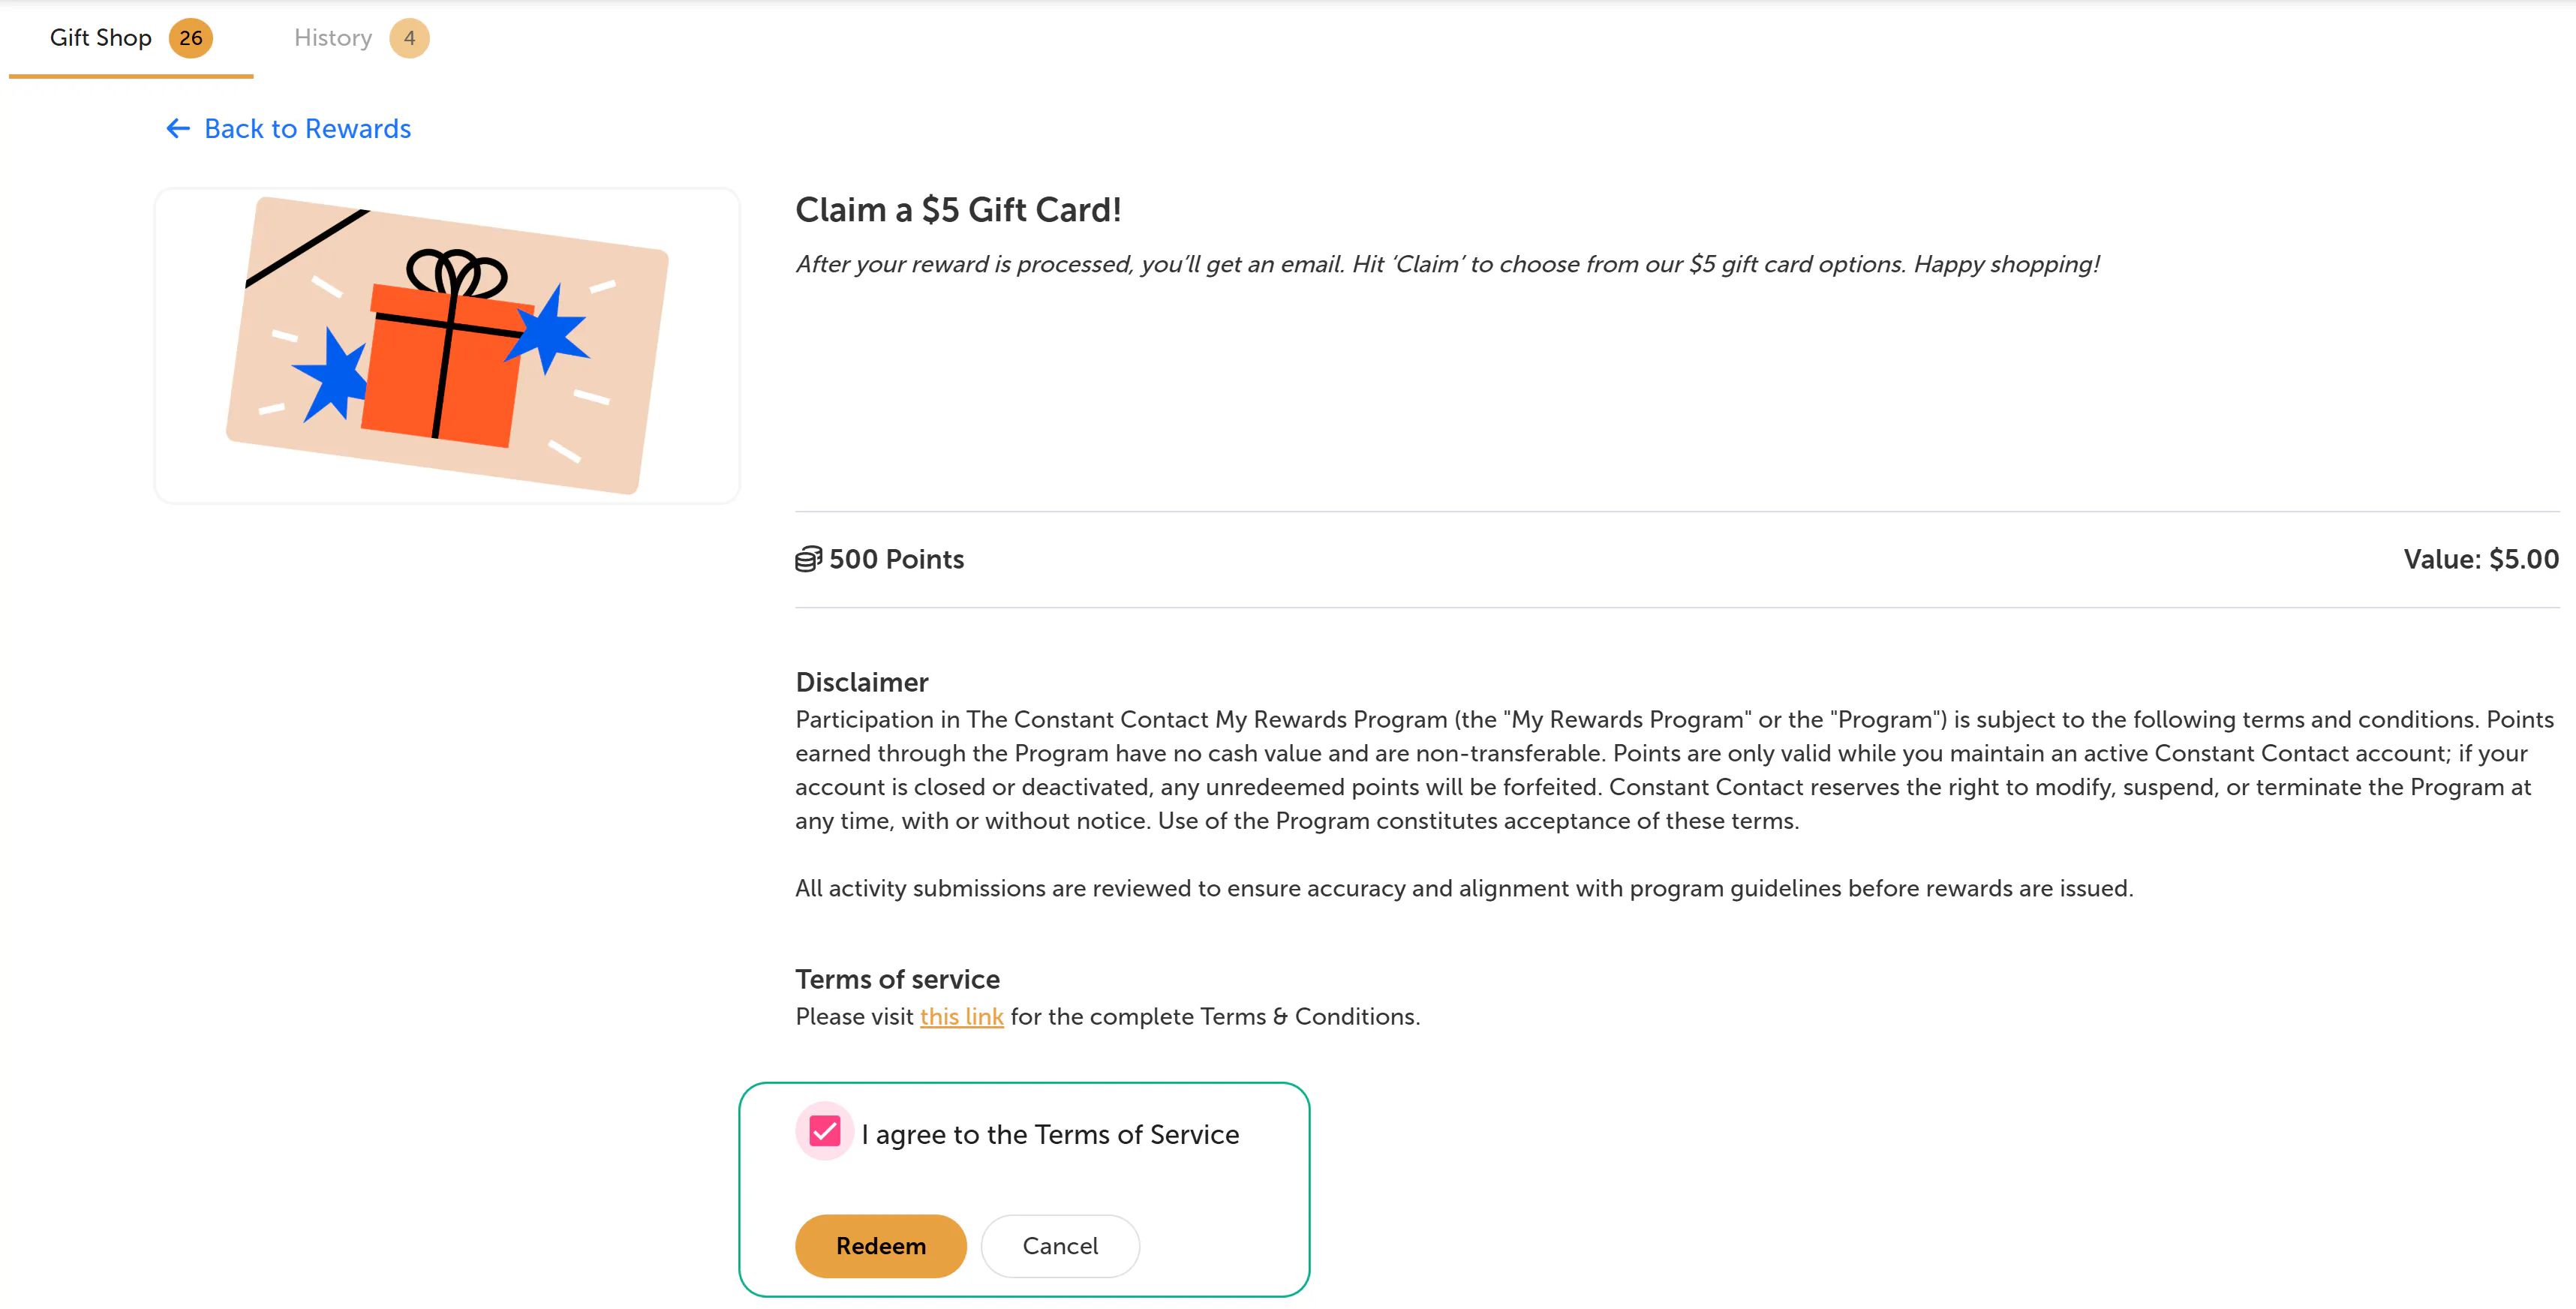Open the History tab

[333, 39]
